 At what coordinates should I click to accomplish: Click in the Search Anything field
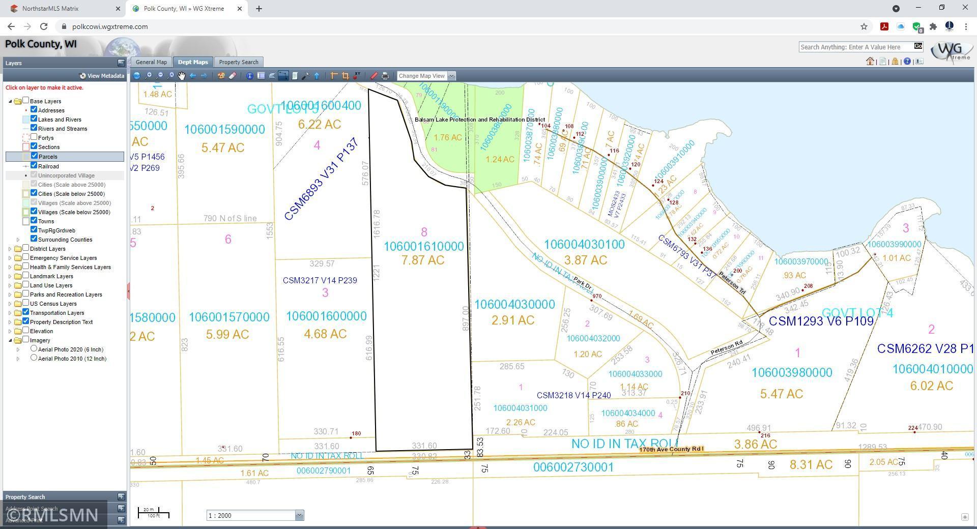coord(856,47)
